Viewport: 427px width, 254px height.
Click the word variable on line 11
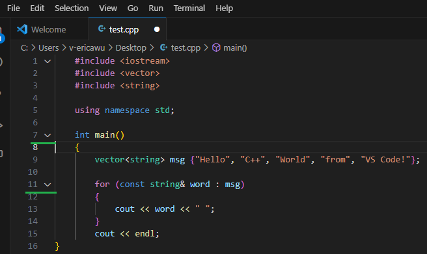pyautogui.click(x=200, y=184)
